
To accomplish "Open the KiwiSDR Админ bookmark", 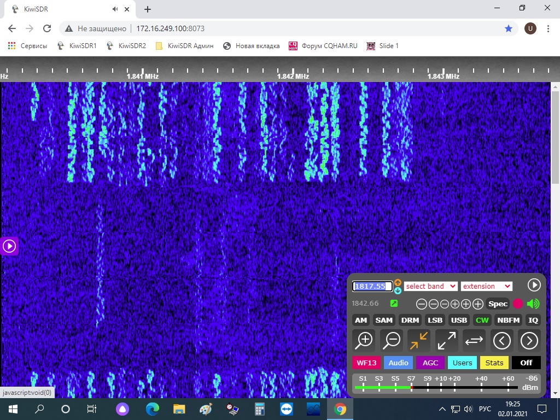I will click(x=185, y=46).
